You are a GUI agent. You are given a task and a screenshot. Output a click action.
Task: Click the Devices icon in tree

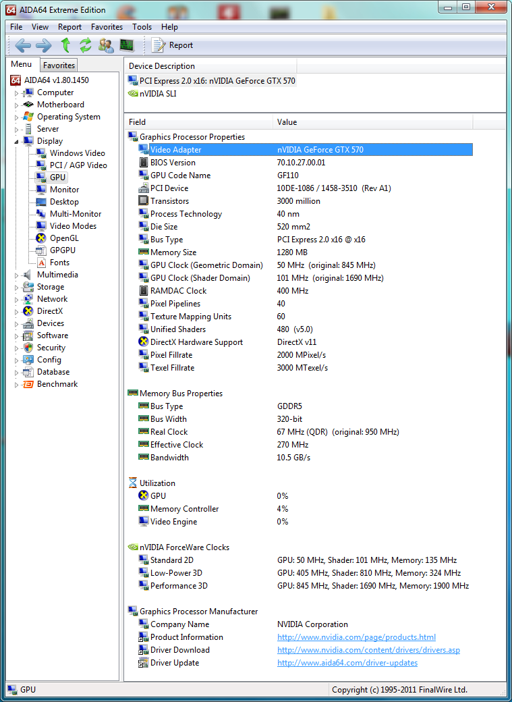click(28, 323)
